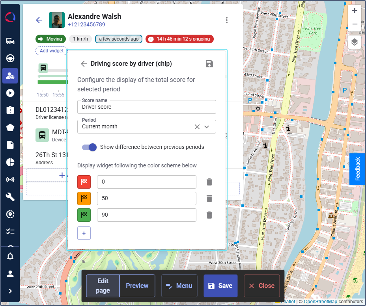The image size is (366, 306).
Task: Open the OpenStreetMap contributors link
Action: [321, 301]
